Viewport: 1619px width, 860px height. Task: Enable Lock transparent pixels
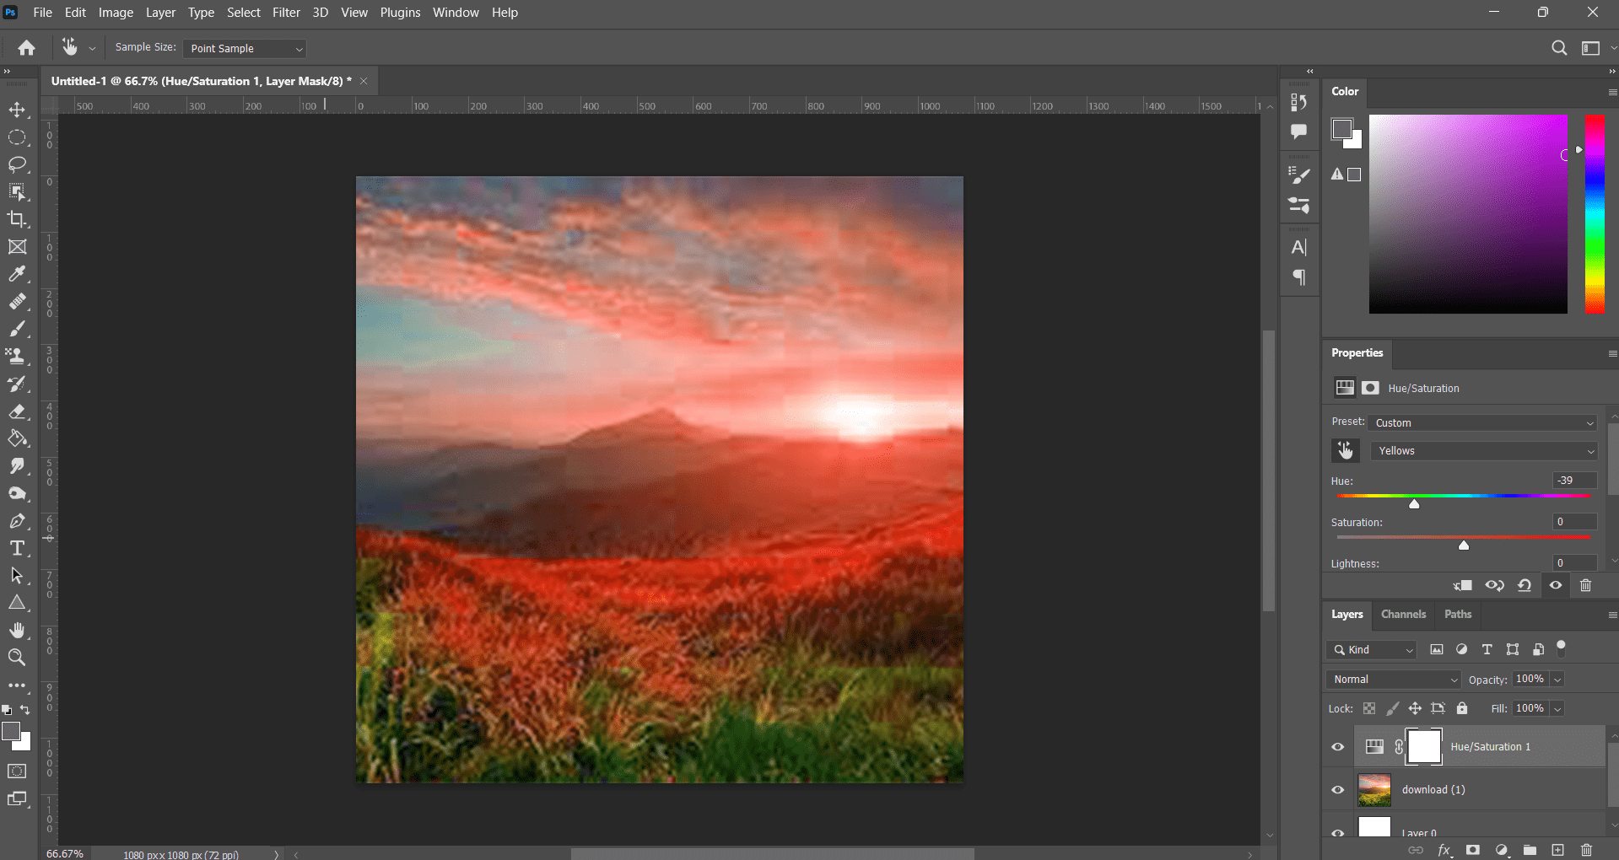[1369, 708]
